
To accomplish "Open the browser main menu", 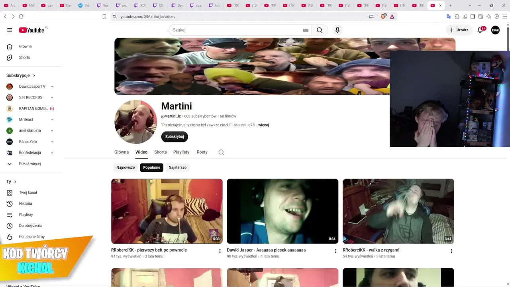I will coord(505,16).
